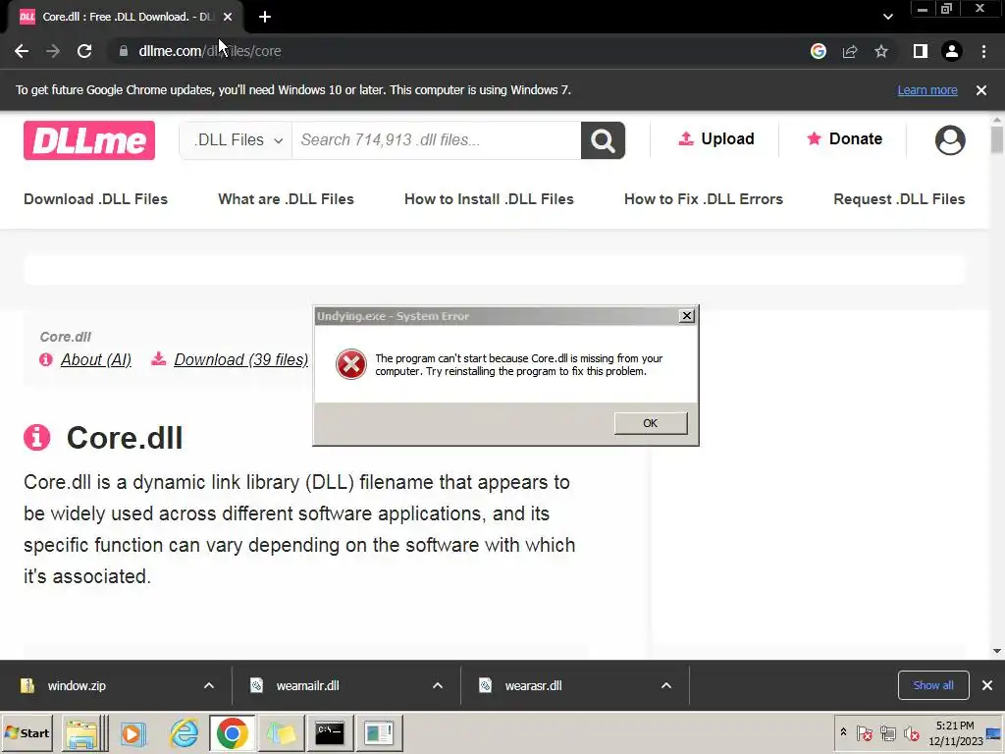This screenshot has height=754, width=1005.
Task: Open Internet Explorer from taskbar
Action: coord(184,732)
